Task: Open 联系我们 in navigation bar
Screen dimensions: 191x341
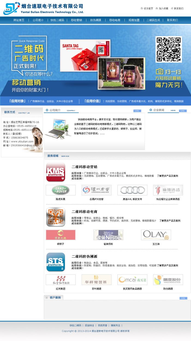Action: tap(172, 20)
